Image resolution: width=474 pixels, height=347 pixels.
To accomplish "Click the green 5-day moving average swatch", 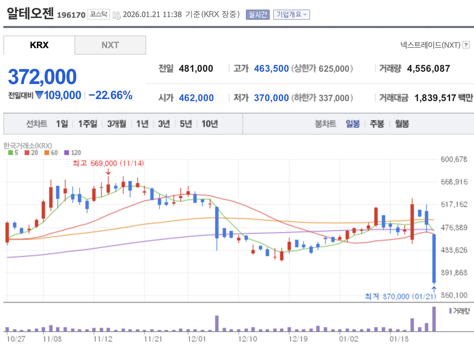I will coord(11,153).
